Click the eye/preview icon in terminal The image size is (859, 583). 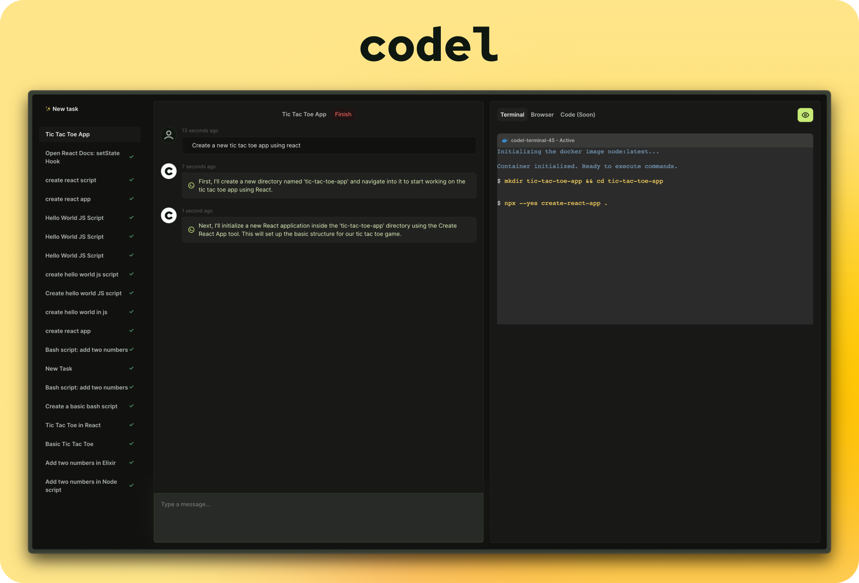pyautogui.click(x=806, y=115)
